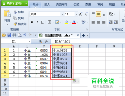Click the new document plus tab button

coord(83,35)
